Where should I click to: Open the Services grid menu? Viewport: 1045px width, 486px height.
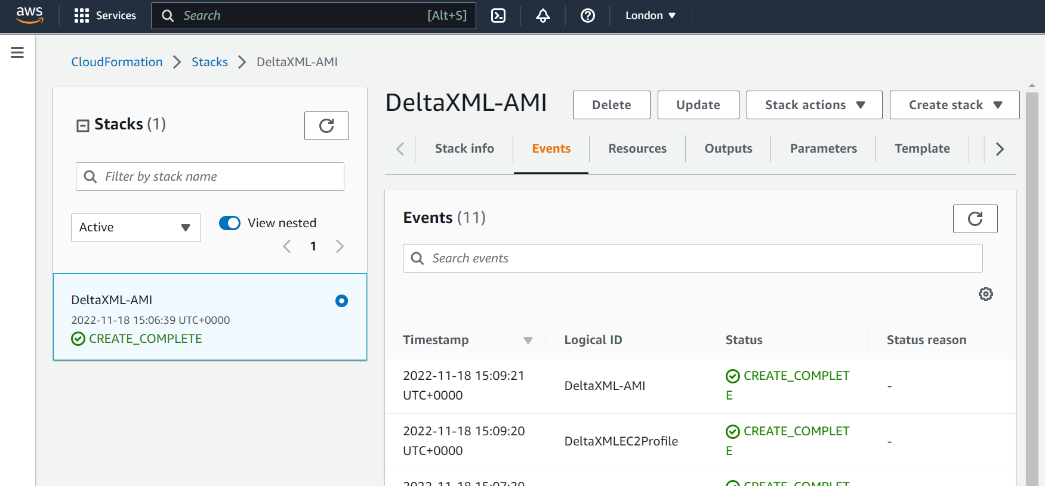click(105, 16)
